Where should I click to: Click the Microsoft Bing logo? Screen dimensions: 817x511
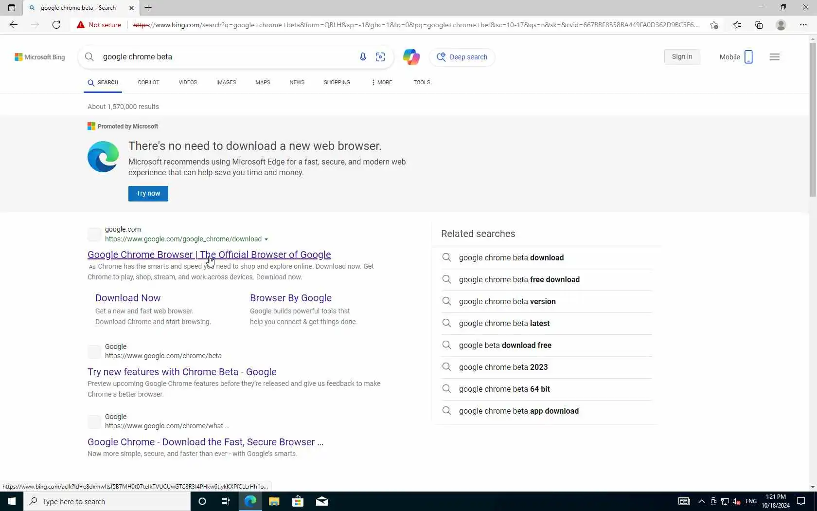click(x=40, y=57)
